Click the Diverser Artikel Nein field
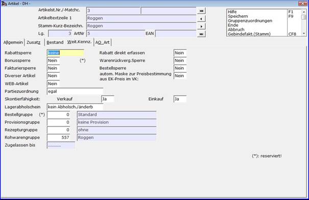The width and height of the screenshot is (309, 200). [53, 76]
